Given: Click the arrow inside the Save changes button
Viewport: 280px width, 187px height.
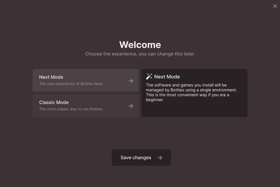Looking at the screenshot, I should [160, 157].
